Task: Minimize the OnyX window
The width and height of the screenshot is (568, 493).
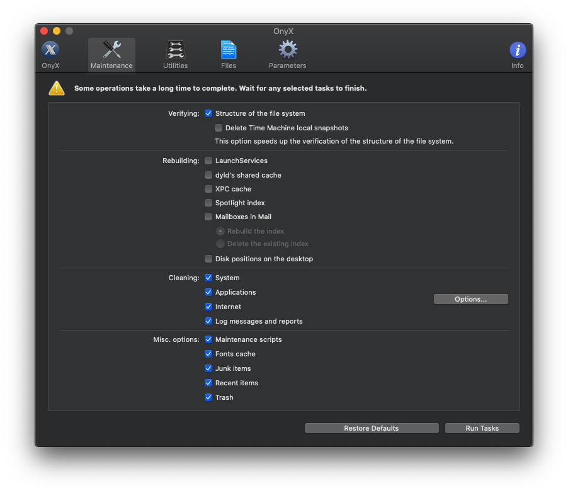Action: pyautogui.click(x=57, y=31)
